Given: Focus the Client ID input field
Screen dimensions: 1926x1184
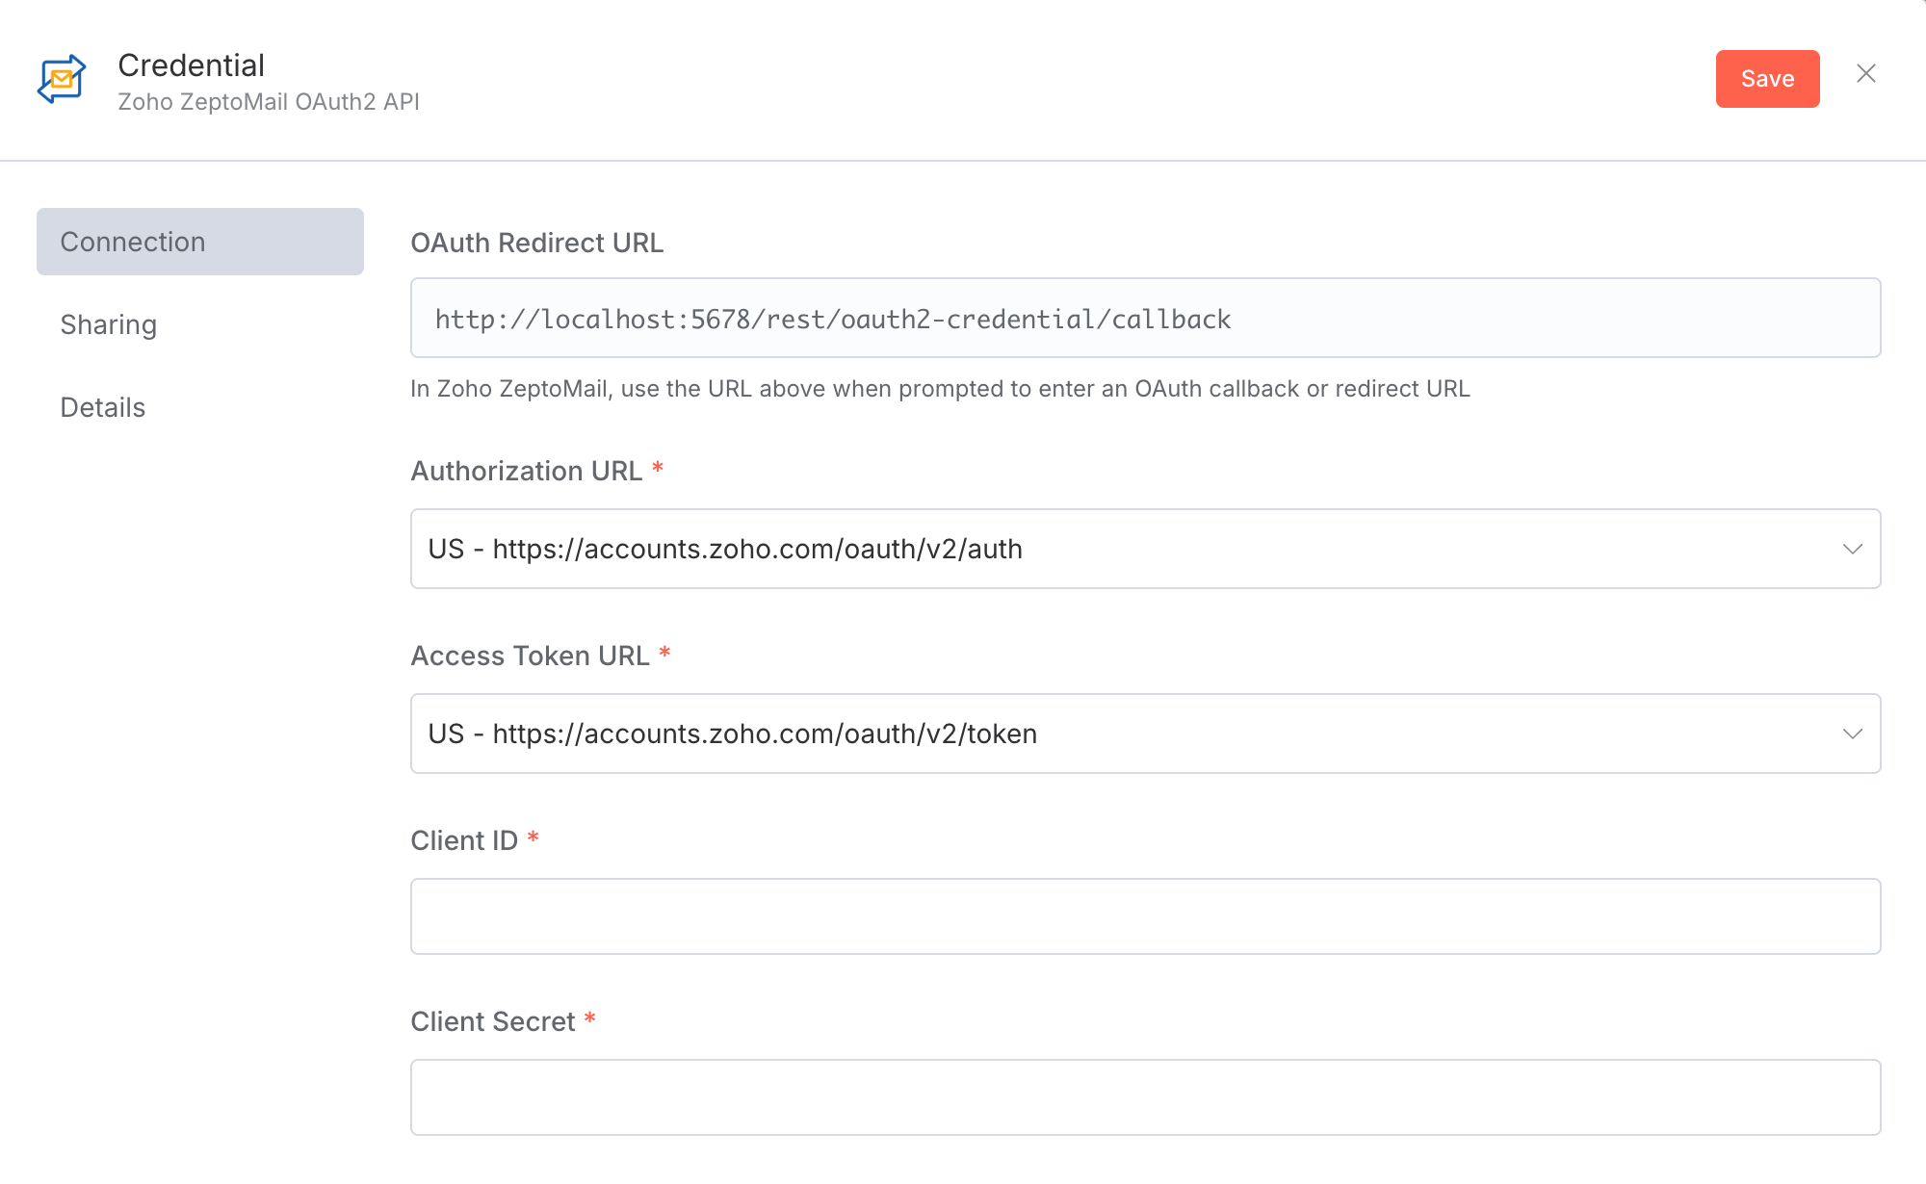Looking at the screenshot, I should 1144,916.
